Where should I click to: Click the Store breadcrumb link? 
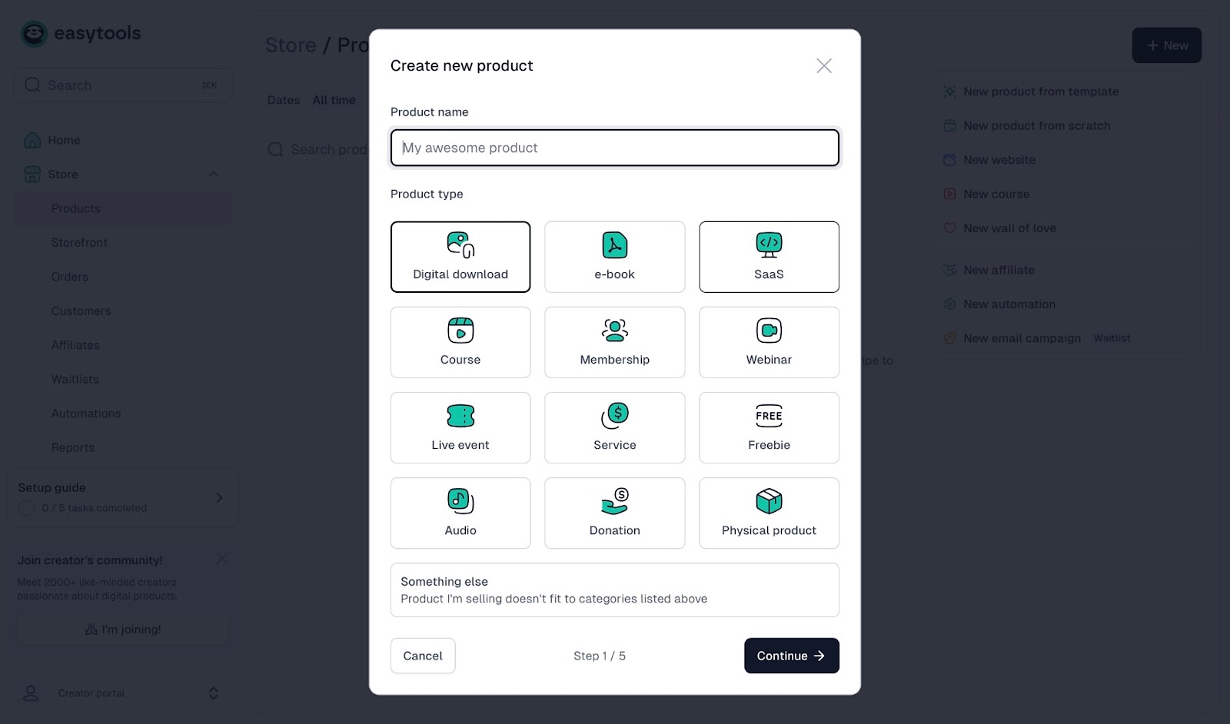[x=291, y=45]
